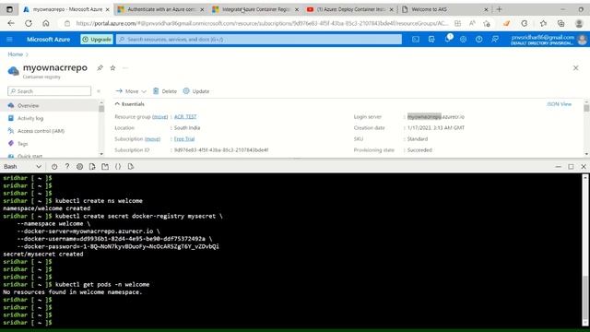Image resolution: width=590 pixels, height=332 pixels.
Task: Restart Cloud Shell with the power icon
Action: click(54, 166)
